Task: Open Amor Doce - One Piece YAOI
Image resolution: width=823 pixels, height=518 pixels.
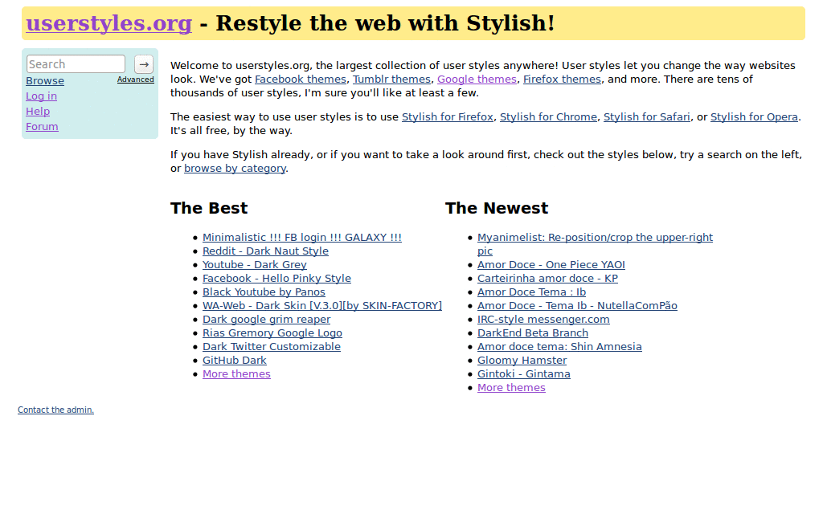Action: 551,265
